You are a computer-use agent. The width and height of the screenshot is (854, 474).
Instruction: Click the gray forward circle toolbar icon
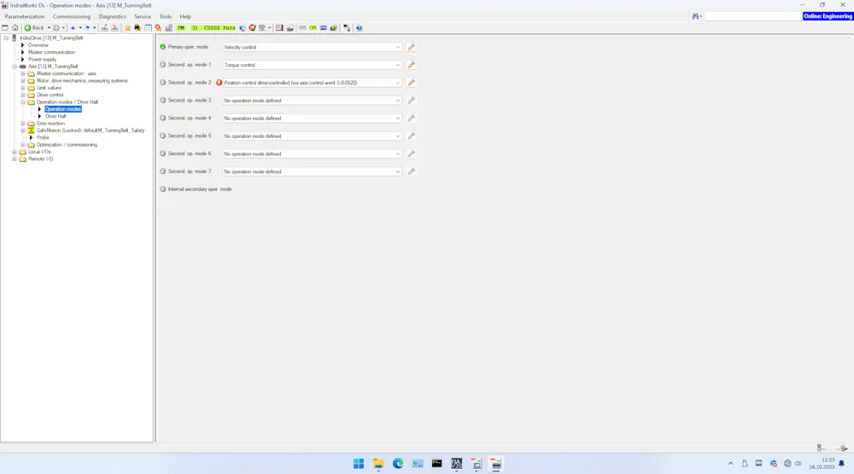tap(56, 28)
